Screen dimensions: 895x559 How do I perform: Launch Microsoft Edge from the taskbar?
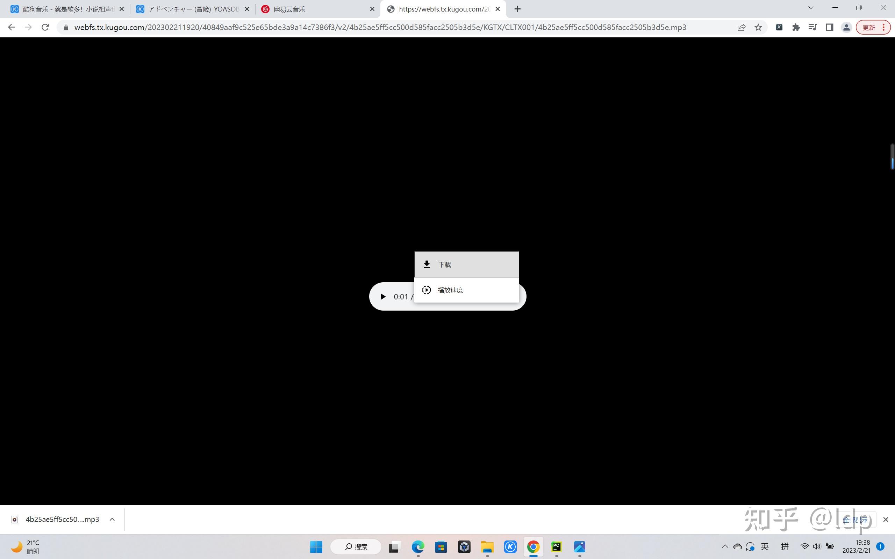(x=418, y=547)
